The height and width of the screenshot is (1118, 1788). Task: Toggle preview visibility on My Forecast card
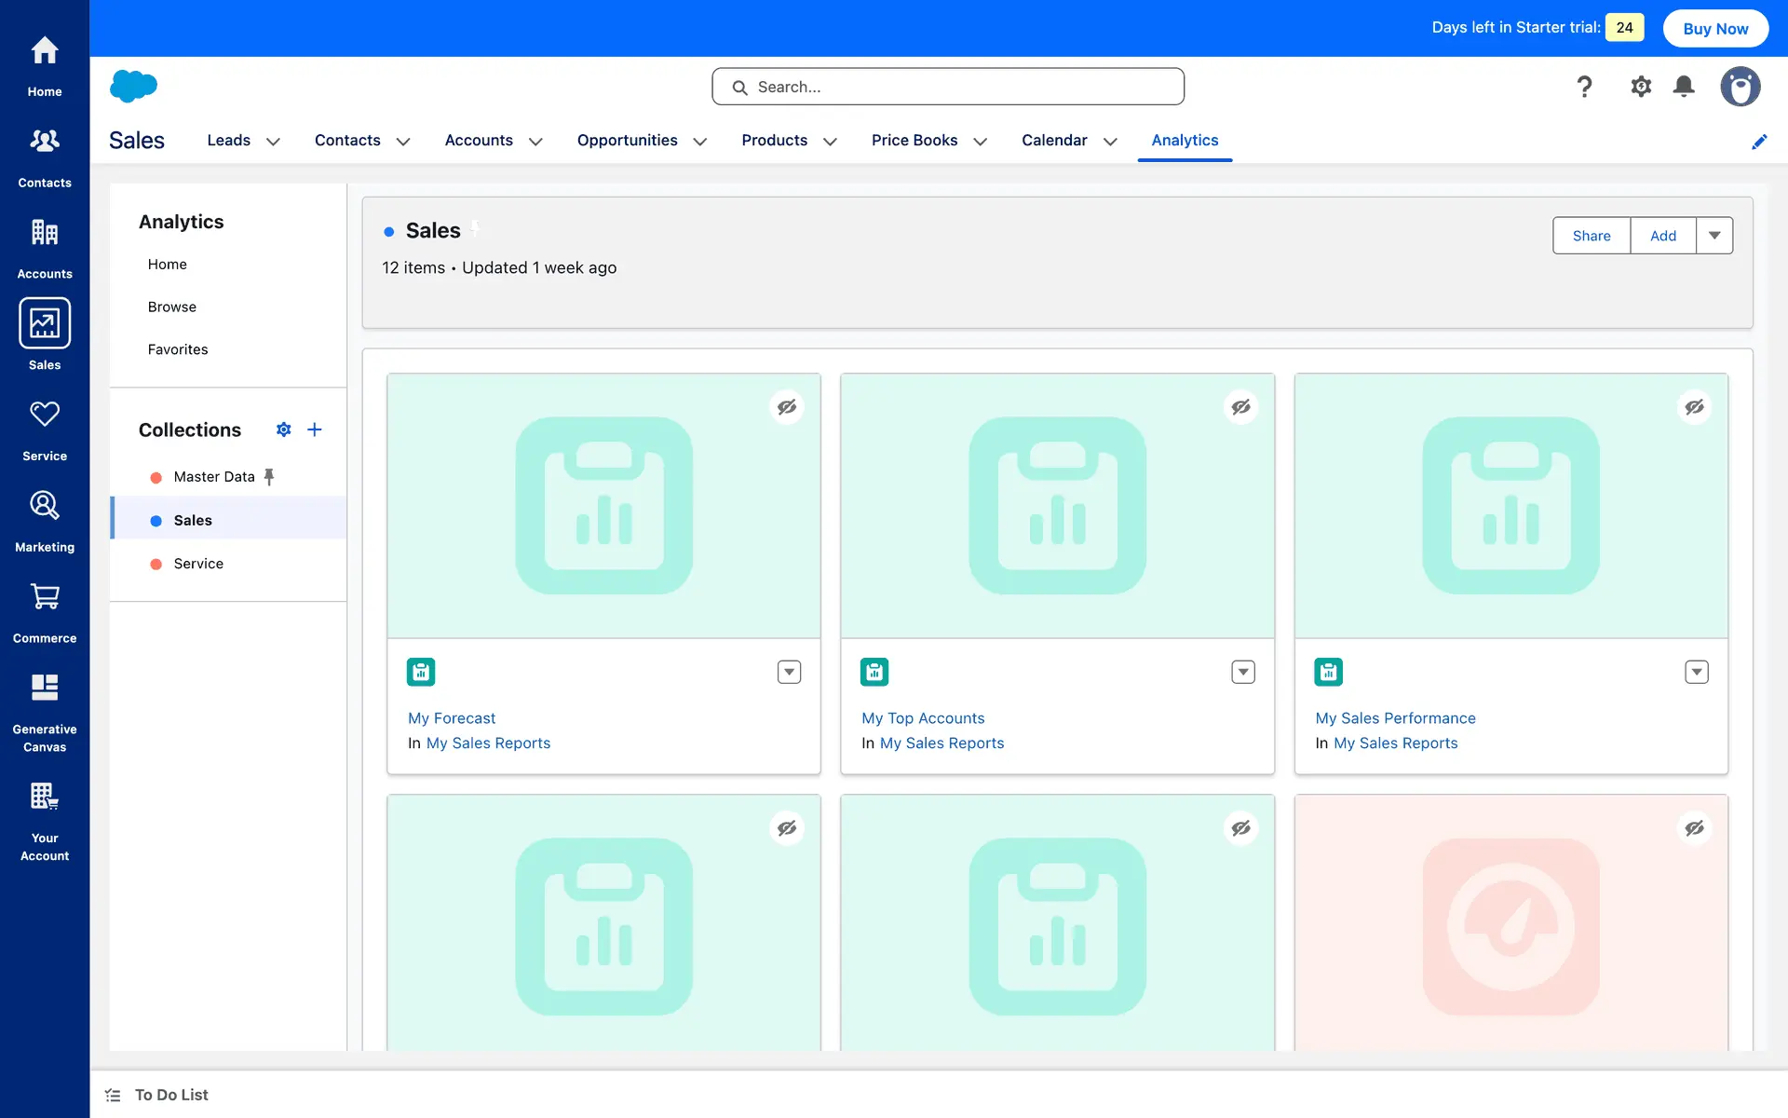click(787, 407)
